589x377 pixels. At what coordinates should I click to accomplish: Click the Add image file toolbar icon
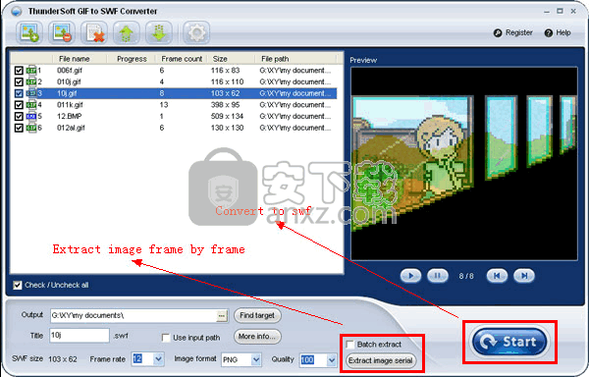[x=29, y=32]
